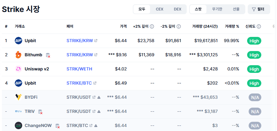Click the Bithumb exchange logo

18,55
